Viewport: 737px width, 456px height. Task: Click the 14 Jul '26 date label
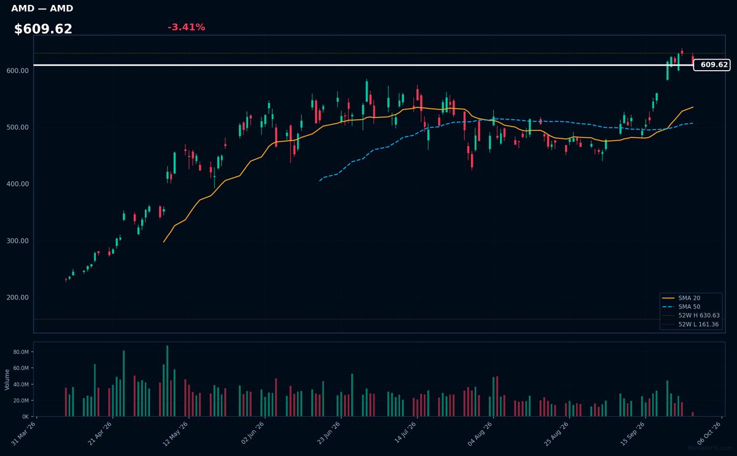406,433
